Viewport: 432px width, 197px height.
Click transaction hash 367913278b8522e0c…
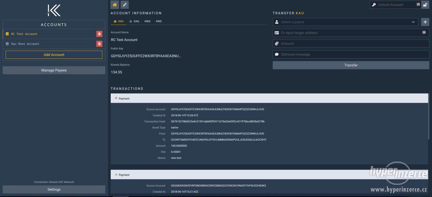pos(218,121)
